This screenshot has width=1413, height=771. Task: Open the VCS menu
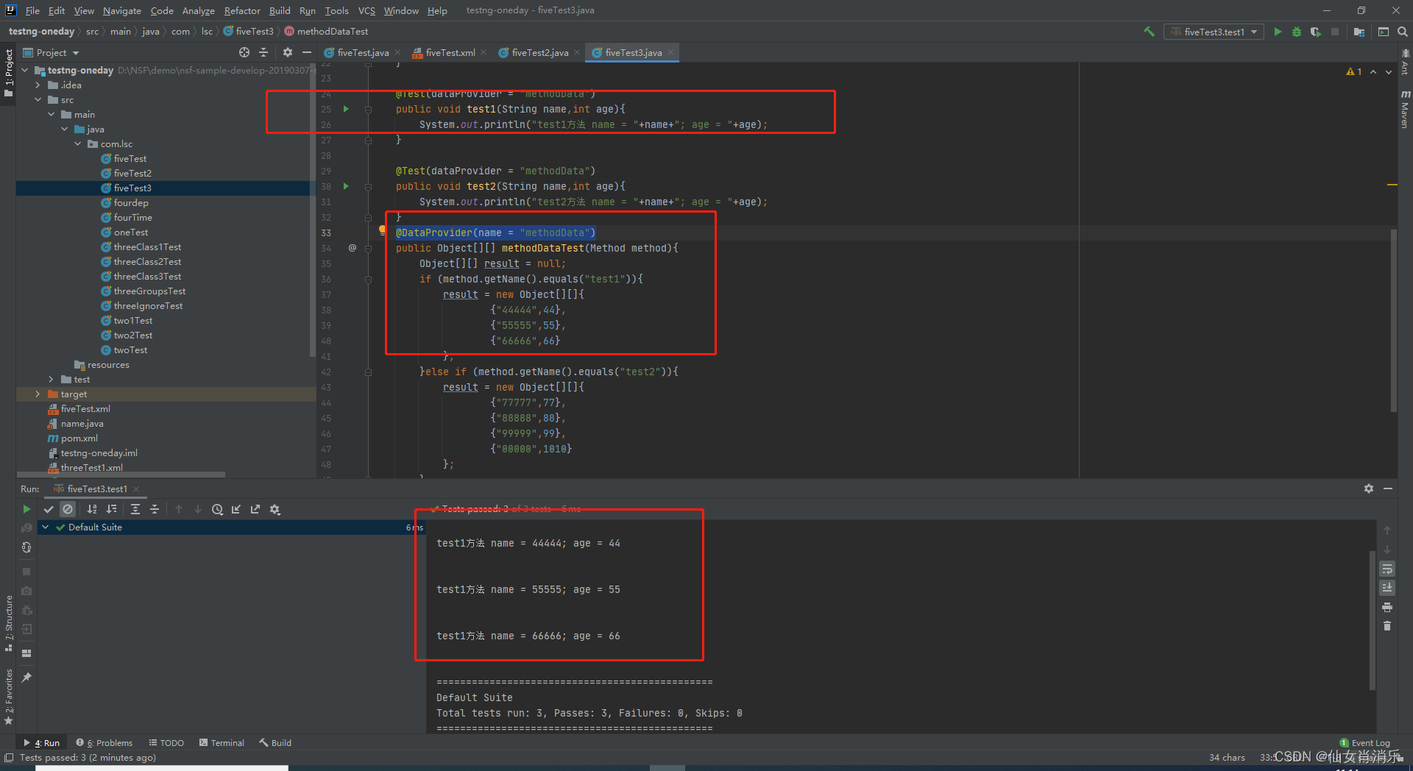(x=366, y=10)
